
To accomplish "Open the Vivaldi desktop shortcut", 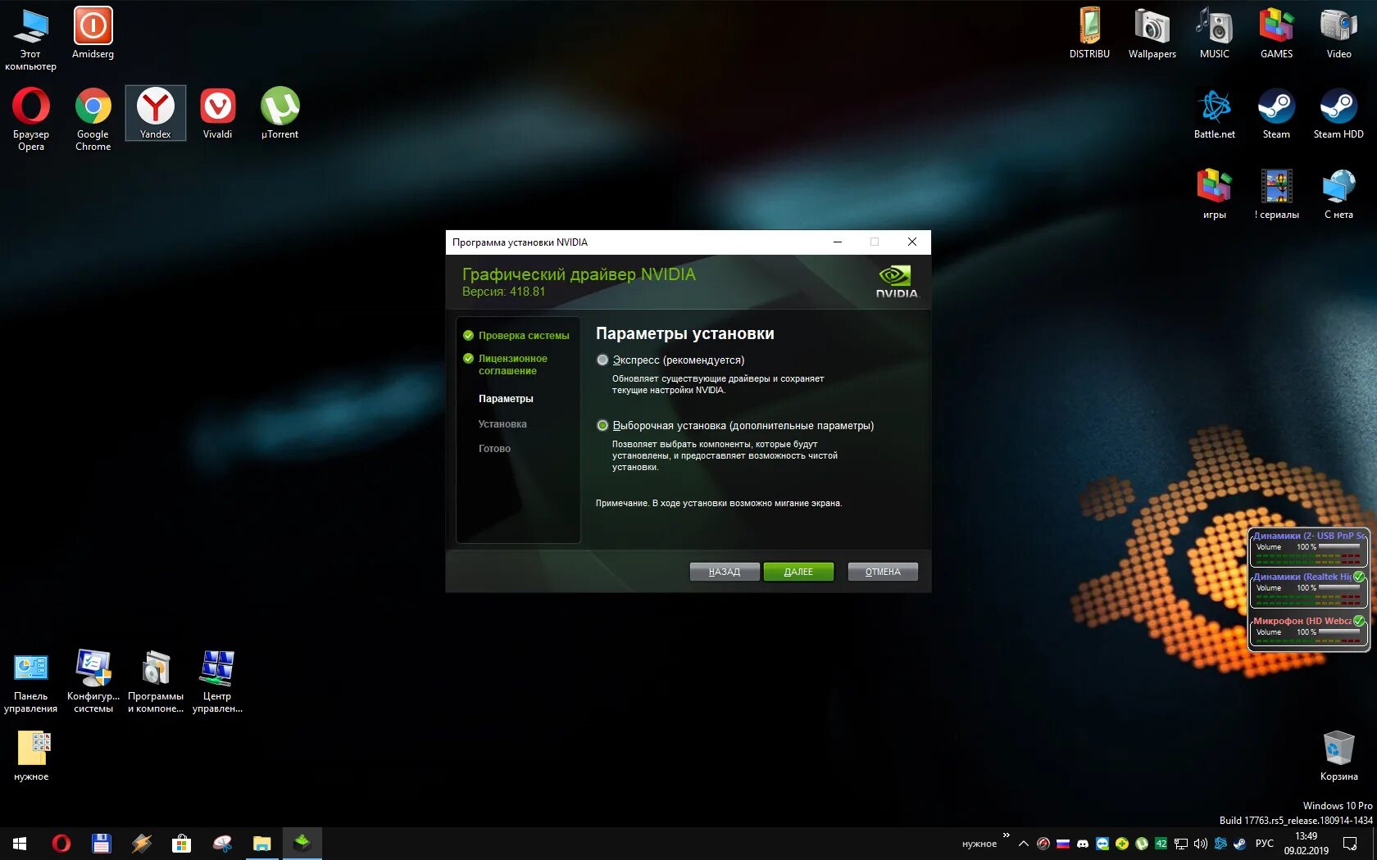I will point(218,113).
